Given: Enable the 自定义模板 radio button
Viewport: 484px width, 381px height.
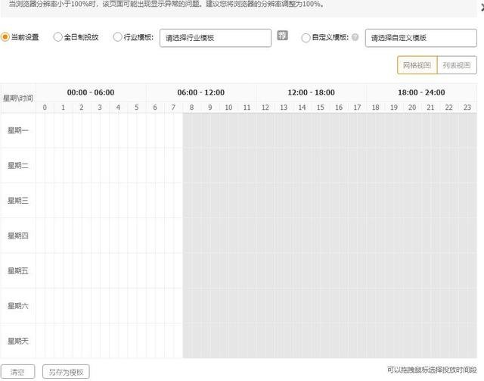Looking at the screenshot, I should [x=306, y=38].
